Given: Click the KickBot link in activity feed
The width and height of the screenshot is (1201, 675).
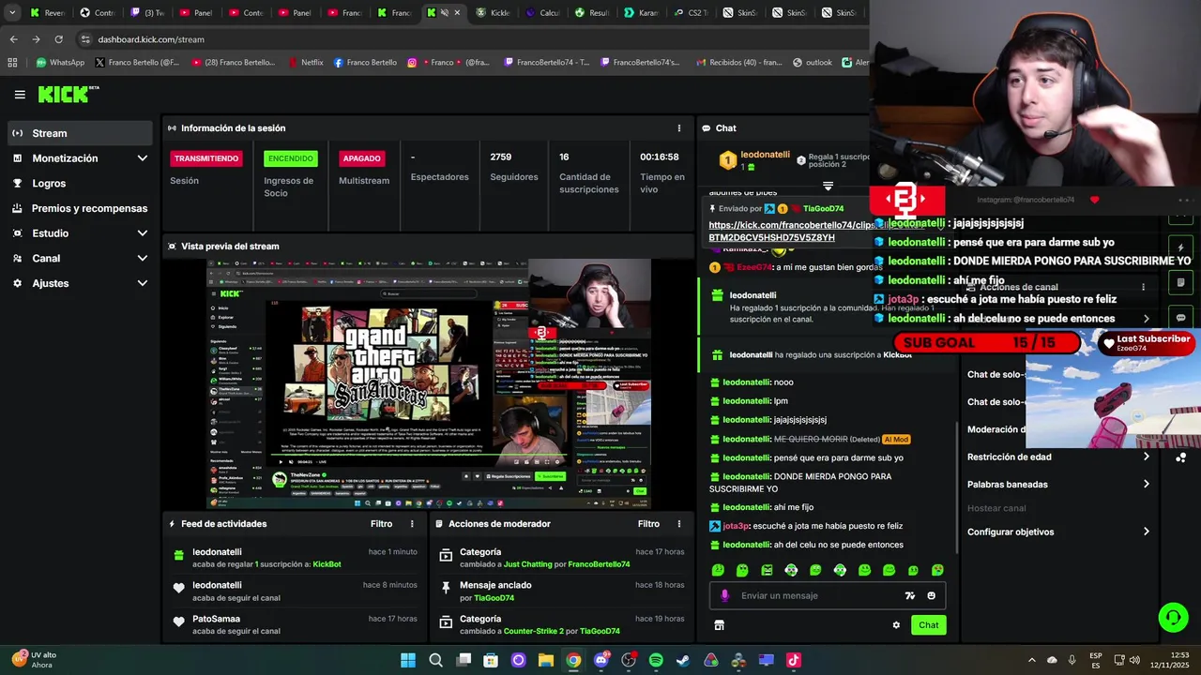Looking at the screenshot, I should coord(327,564).
